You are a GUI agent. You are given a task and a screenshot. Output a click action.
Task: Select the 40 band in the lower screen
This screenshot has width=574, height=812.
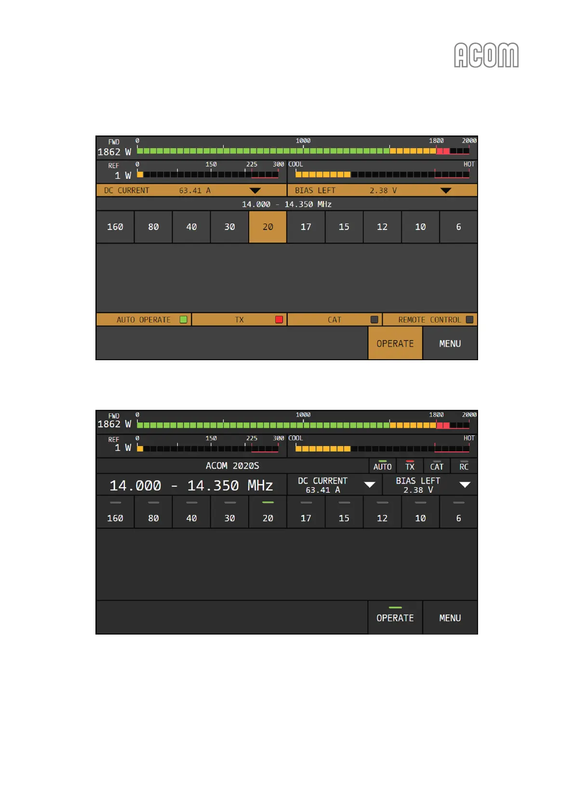[x=191, y=513]
